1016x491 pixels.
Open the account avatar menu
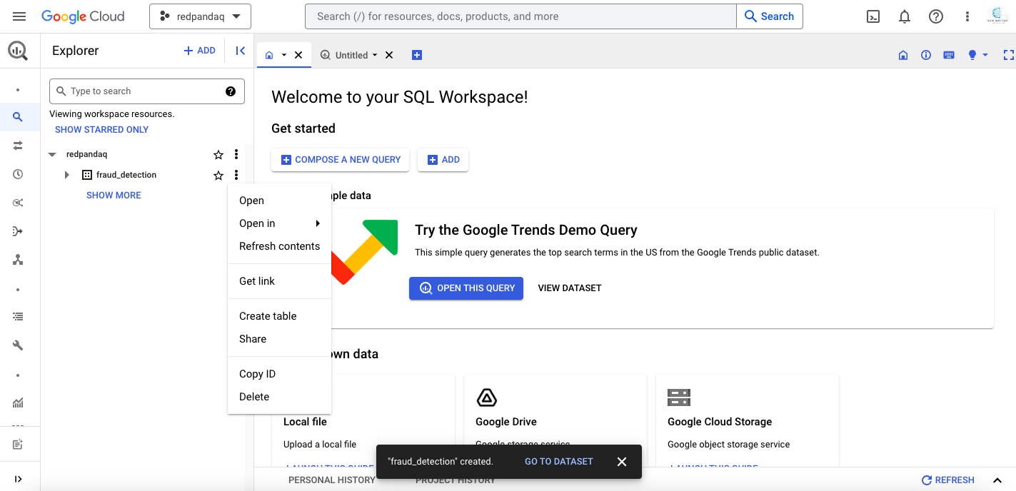(997, 16)
